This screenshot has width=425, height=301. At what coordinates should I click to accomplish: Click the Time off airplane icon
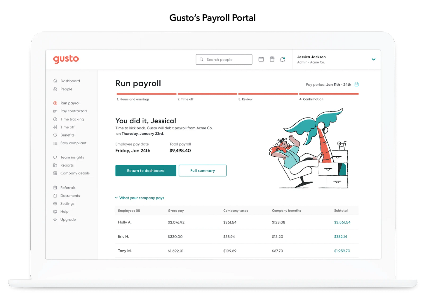coord(55,127)
